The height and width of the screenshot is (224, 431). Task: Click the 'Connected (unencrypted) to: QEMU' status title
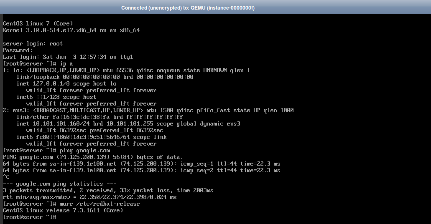point(188,8)
